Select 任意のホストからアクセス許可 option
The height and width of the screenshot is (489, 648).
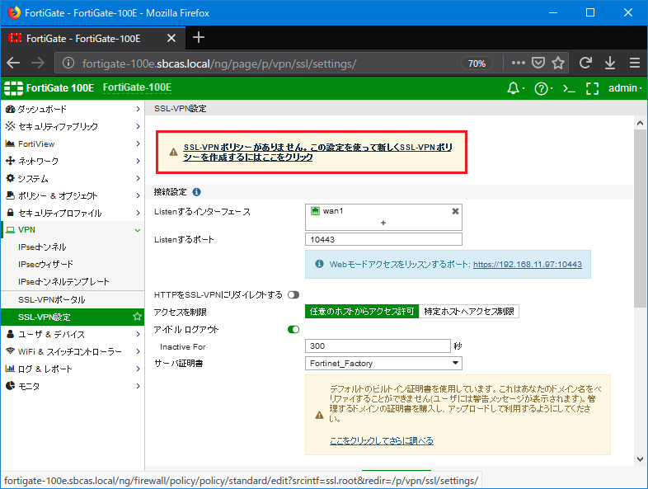362,311
